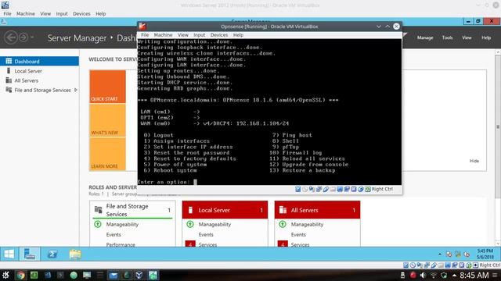This screenshot has height=281, width=501.
Task: Click the shared folders indicator in Opnsense status bar
Action: pyautogui.click(x=333, y=189)
